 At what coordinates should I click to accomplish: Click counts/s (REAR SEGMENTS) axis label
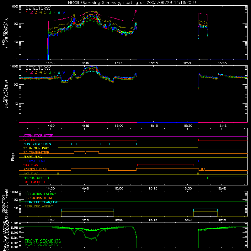5,94
